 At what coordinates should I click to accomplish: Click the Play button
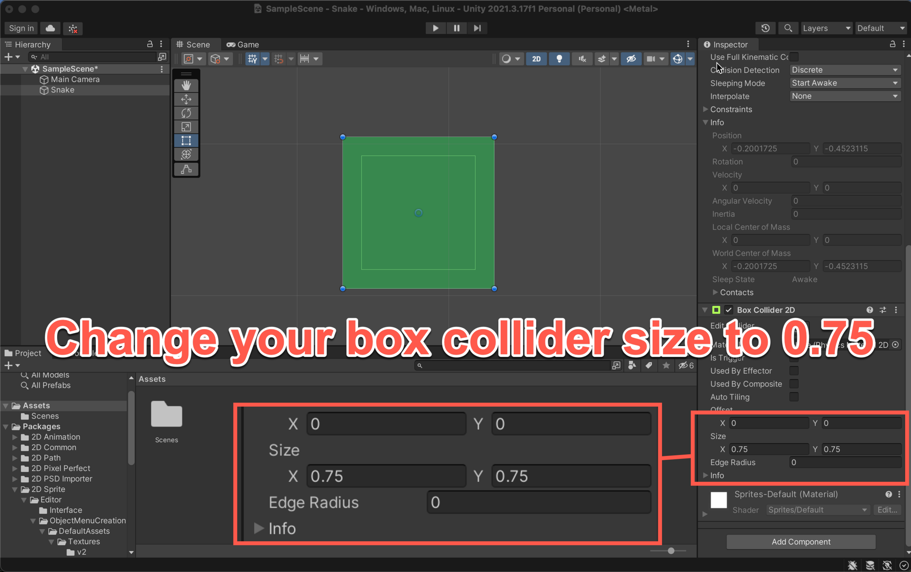tap(435, 28)
